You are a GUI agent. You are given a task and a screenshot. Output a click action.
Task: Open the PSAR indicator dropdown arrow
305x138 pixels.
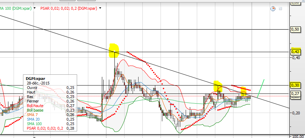pos(100,8)
